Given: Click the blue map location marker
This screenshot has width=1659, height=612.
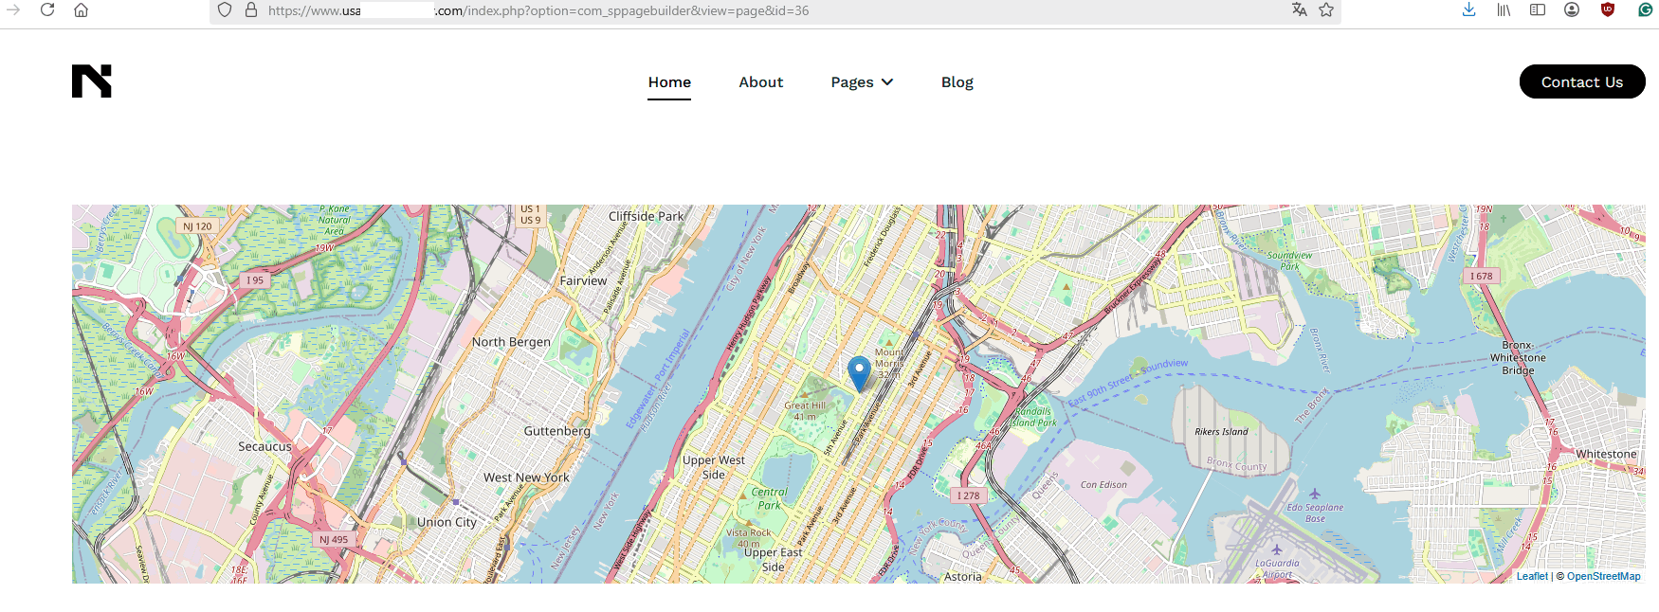Looking at the screenshot, I should coord(859,373).
